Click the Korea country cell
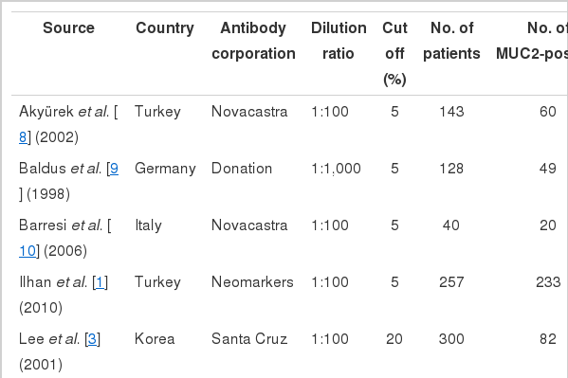The height and width of the screenshot is (378, 568). 155,339
